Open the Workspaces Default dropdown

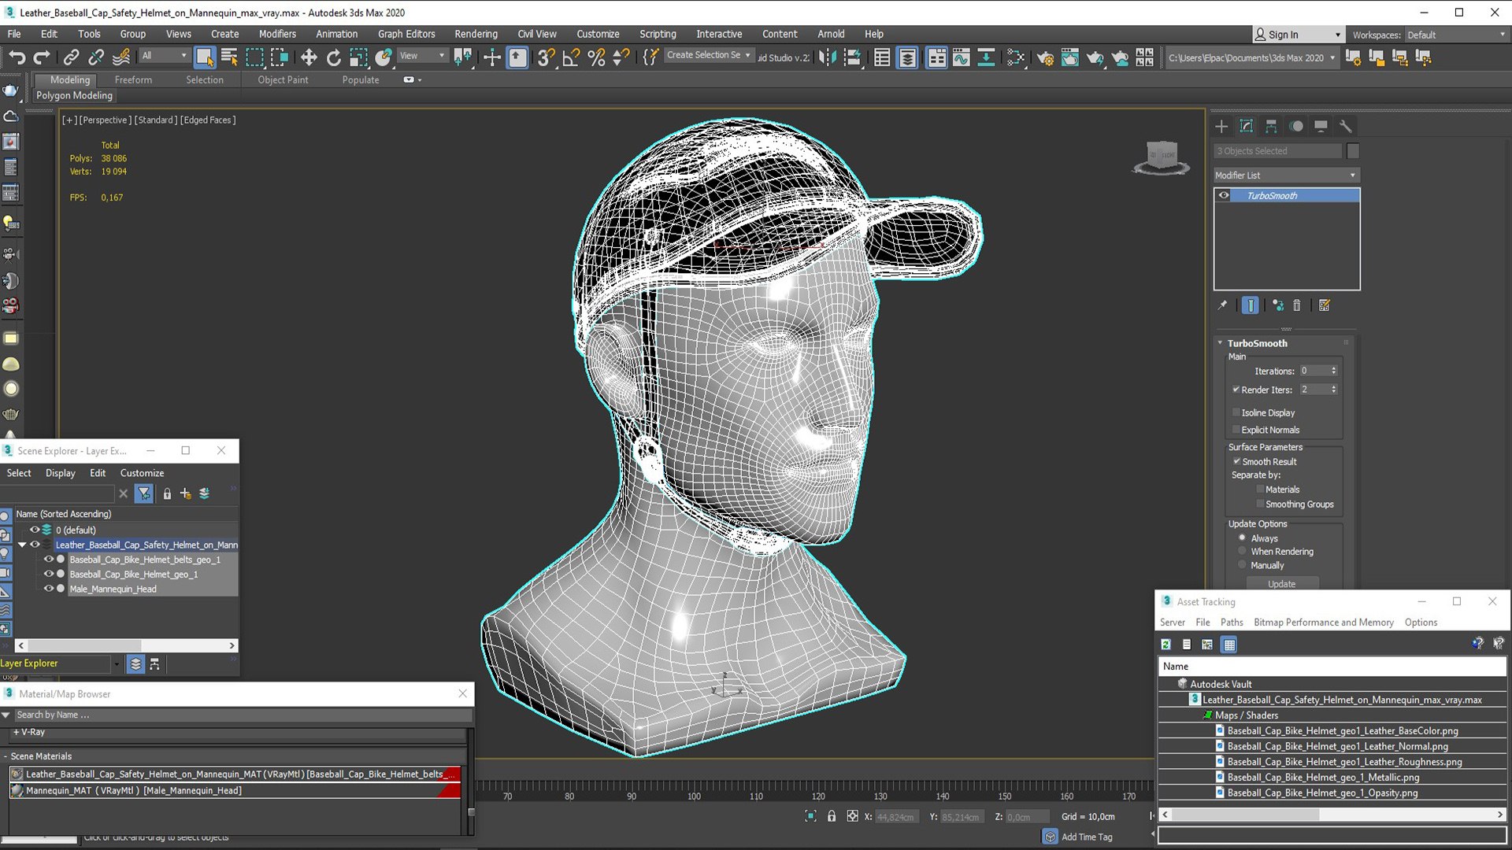[1457, 35]
